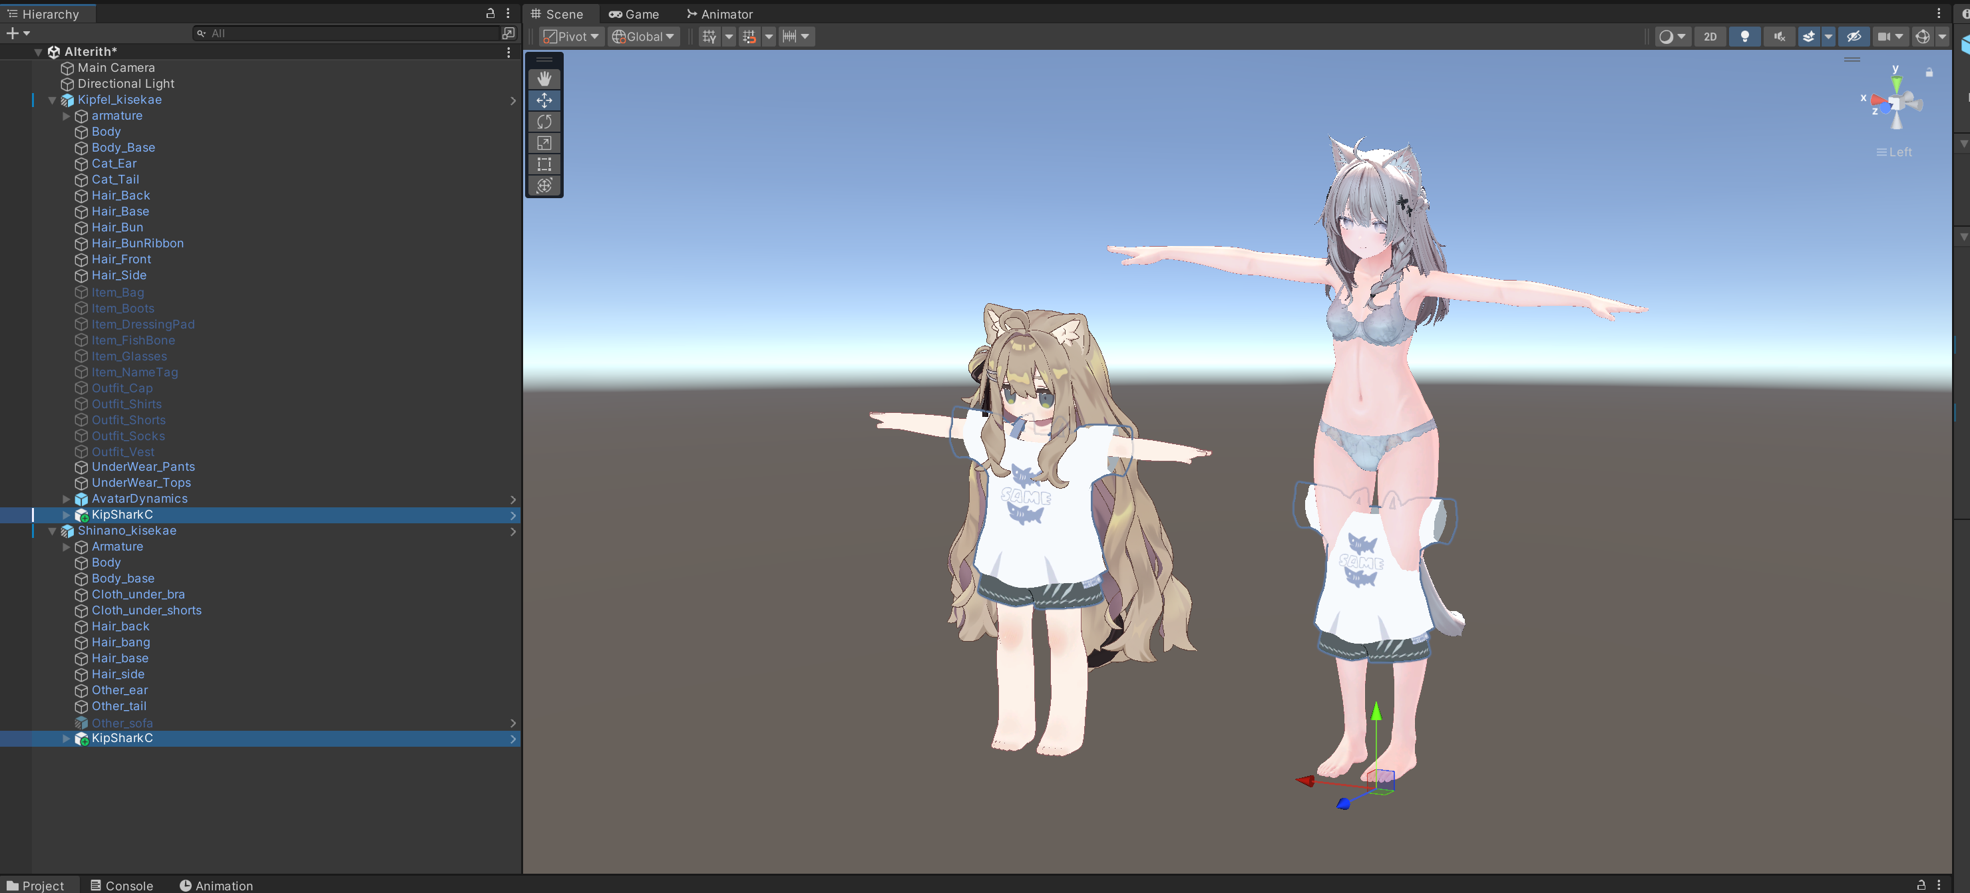Select the combined Transform tool
Image resolution: width=1970 pixels, height=893 pixels.
coord(544,186)
